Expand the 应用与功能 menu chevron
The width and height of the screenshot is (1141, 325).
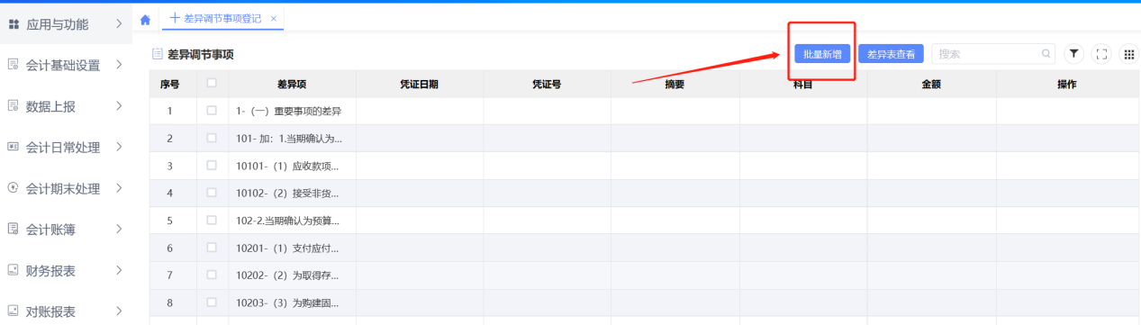[119, 24]
